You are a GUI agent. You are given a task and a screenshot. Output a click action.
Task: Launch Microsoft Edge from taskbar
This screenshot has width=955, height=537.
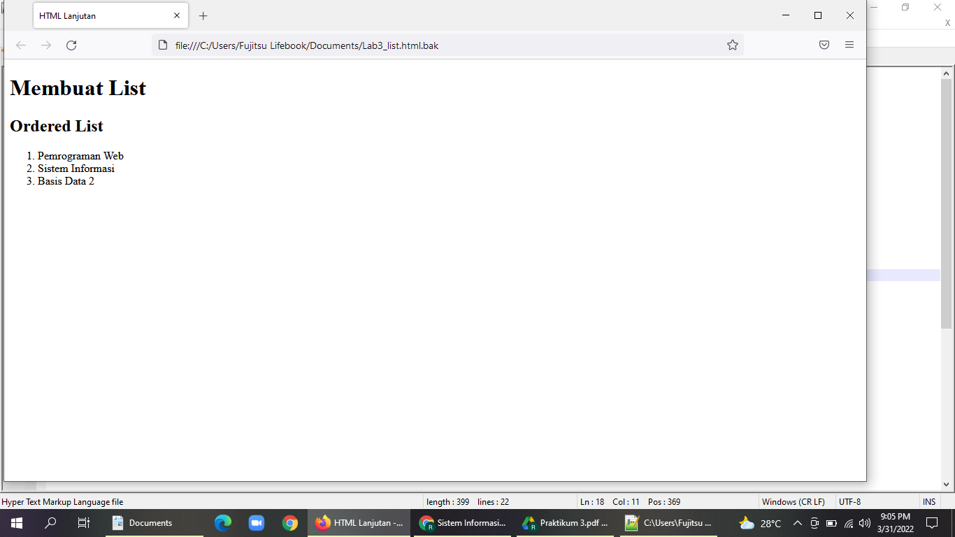223,522
